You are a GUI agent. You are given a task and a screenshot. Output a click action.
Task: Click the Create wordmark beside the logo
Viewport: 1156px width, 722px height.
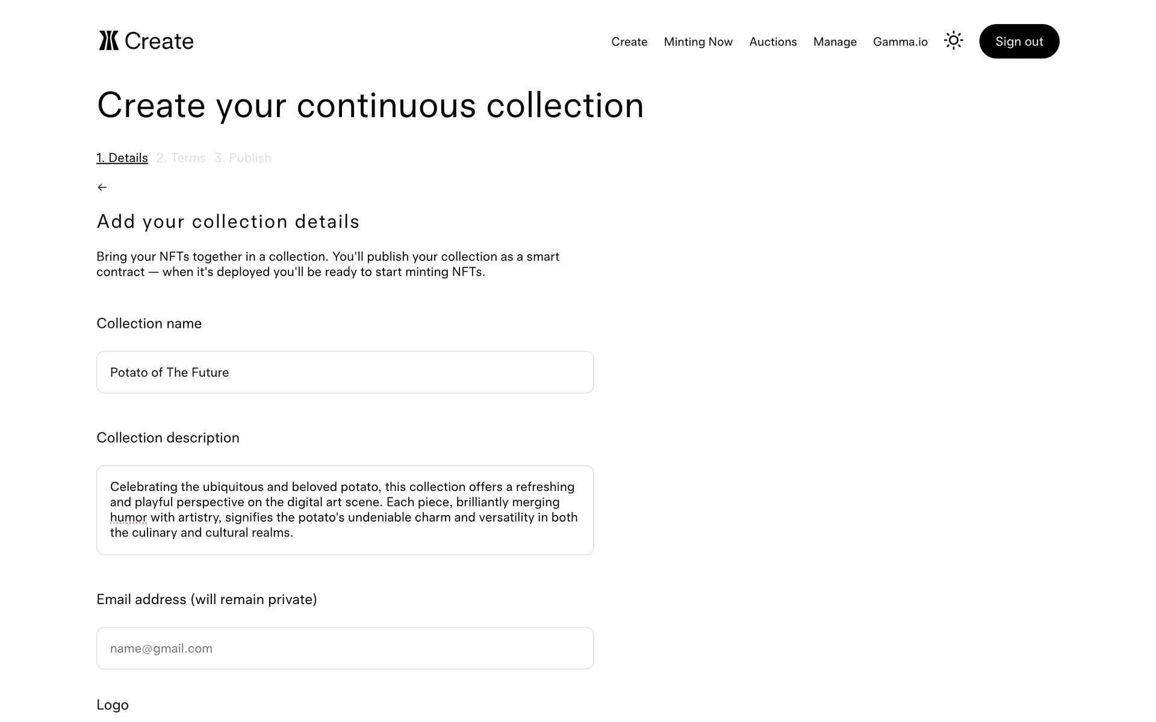[159, 41]
